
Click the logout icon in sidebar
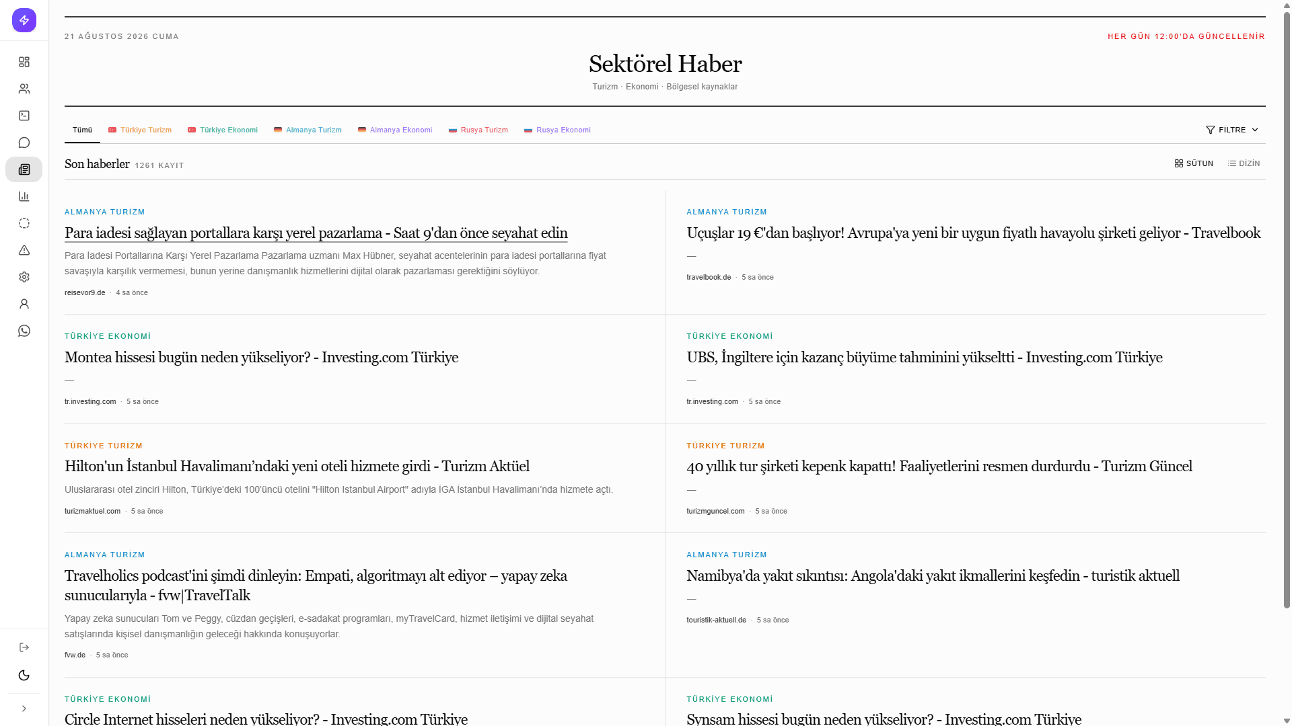tap(24, 647)
